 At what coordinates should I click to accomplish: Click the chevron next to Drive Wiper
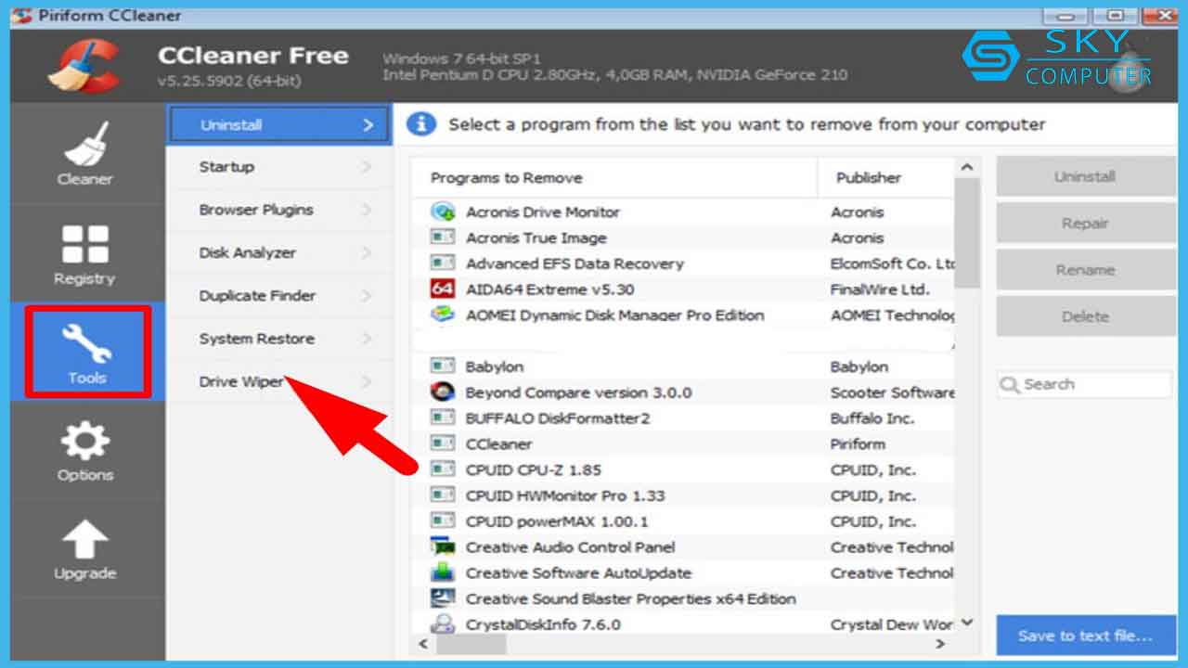pos(367,381)
